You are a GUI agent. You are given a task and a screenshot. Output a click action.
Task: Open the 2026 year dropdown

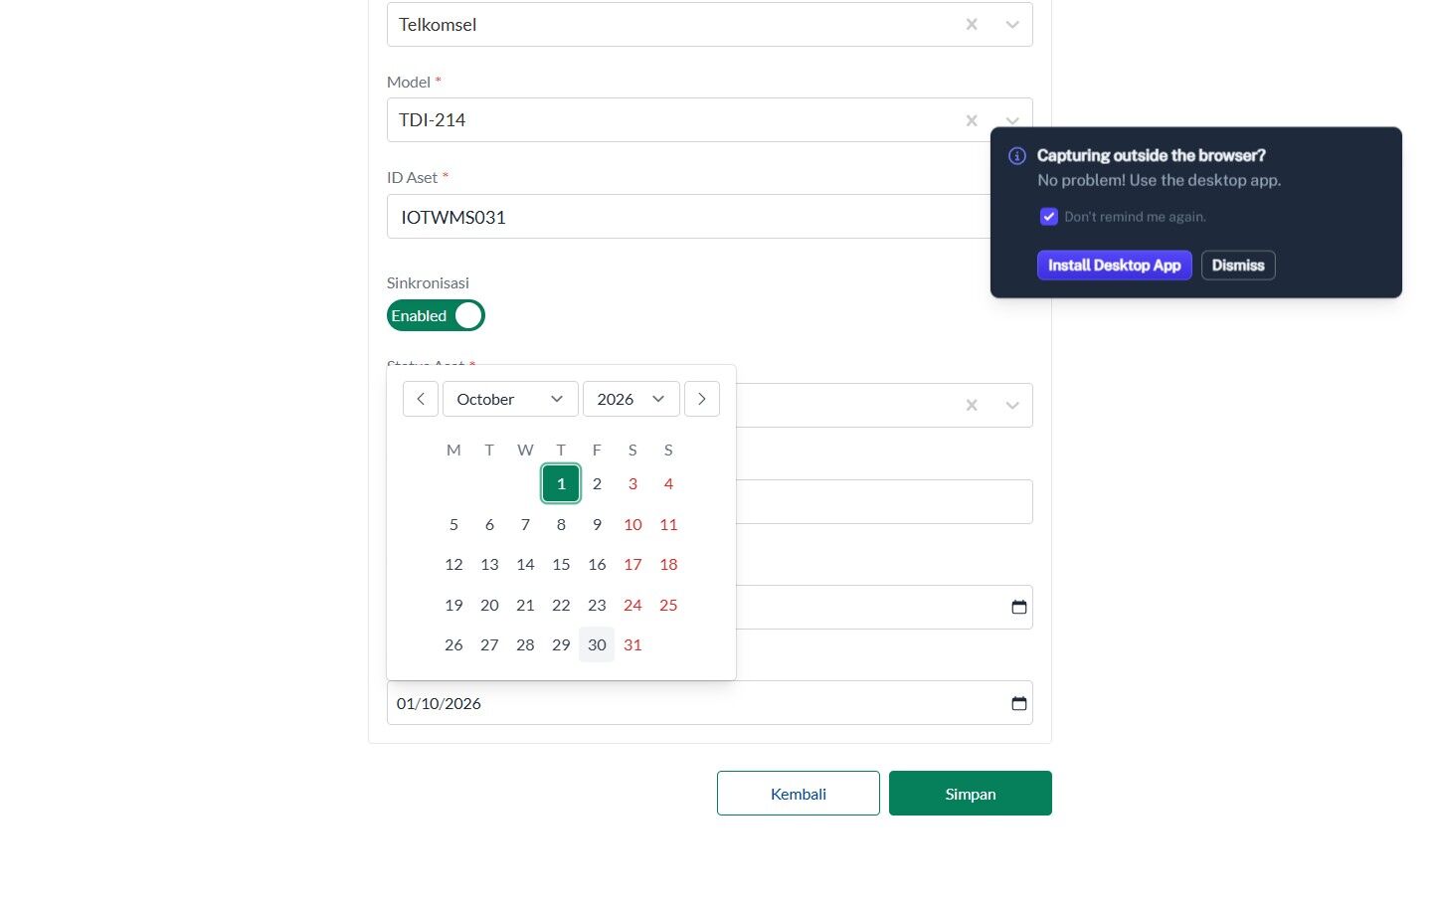[631, 399]
